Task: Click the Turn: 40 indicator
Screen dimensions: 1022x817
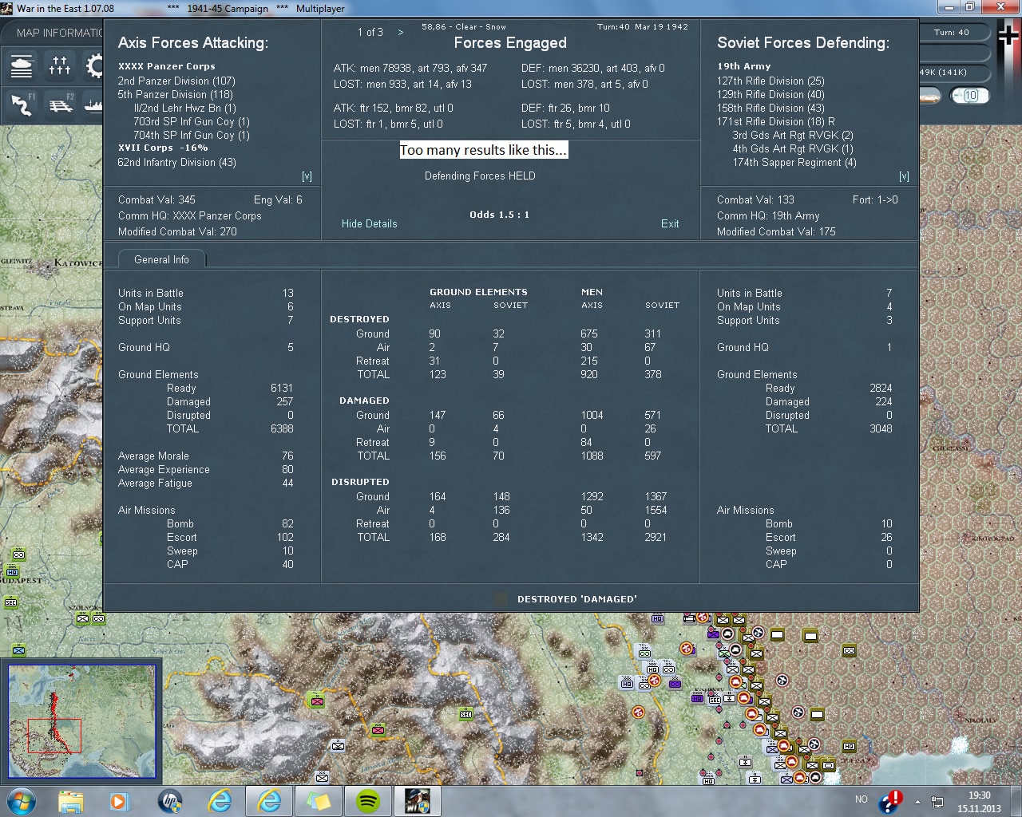Action: point(951,33)
